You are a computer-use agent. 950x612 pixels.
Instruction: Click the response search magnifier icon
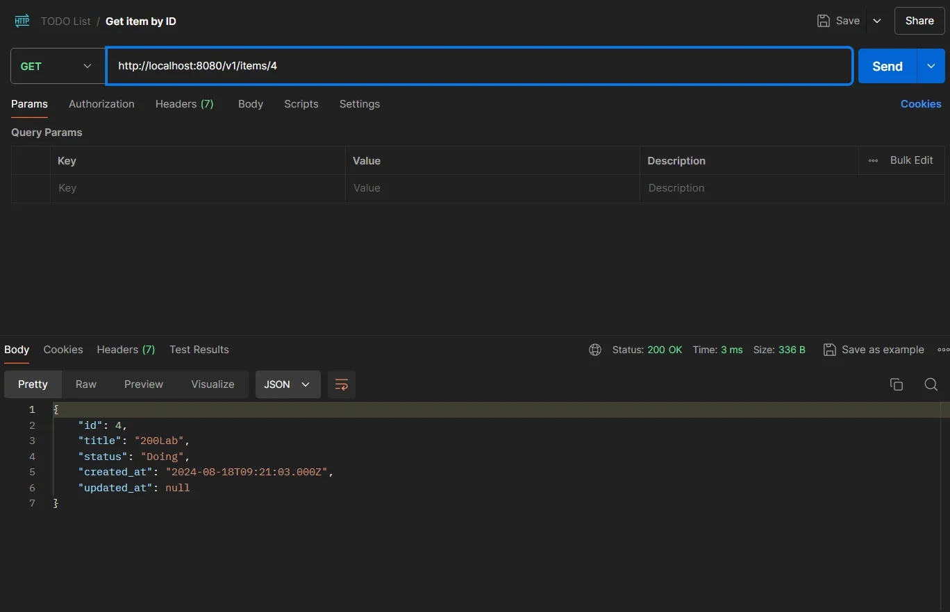tap(931, 384)
